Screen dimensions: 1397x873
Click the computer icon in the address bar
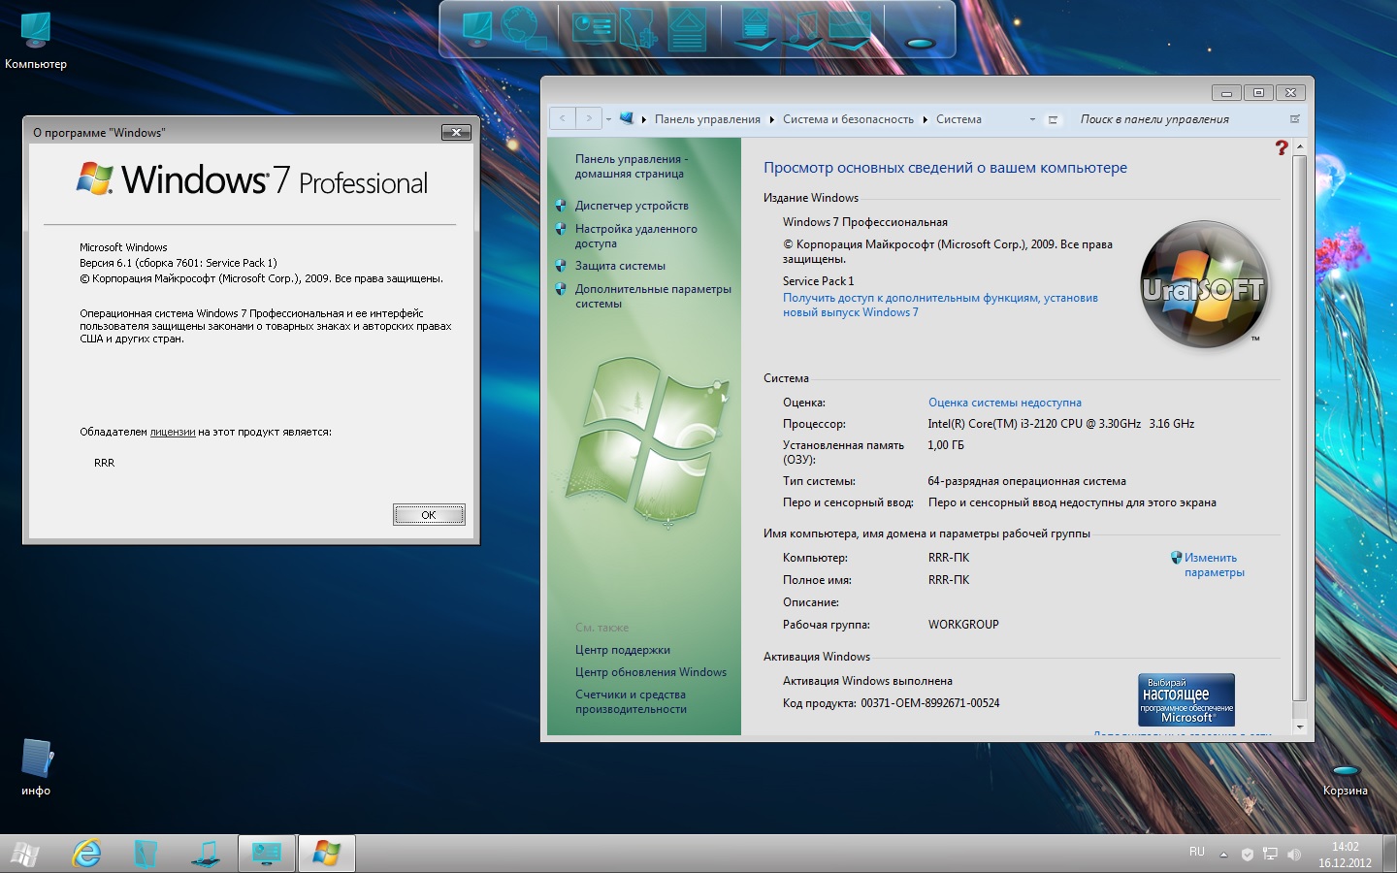[627, 119]
